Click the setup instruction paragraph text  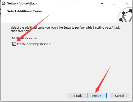pos(66,29)
